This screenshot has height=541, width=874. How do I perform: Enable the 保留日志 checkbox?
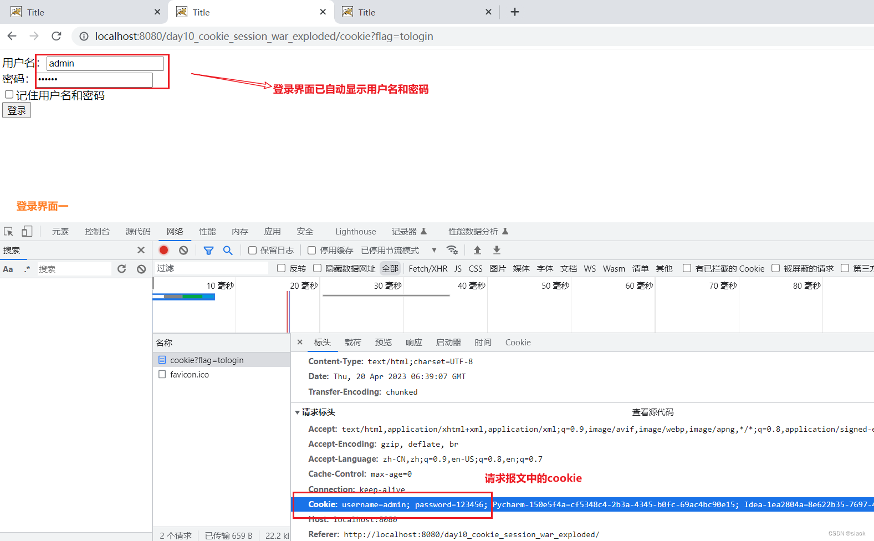[252, 250]
